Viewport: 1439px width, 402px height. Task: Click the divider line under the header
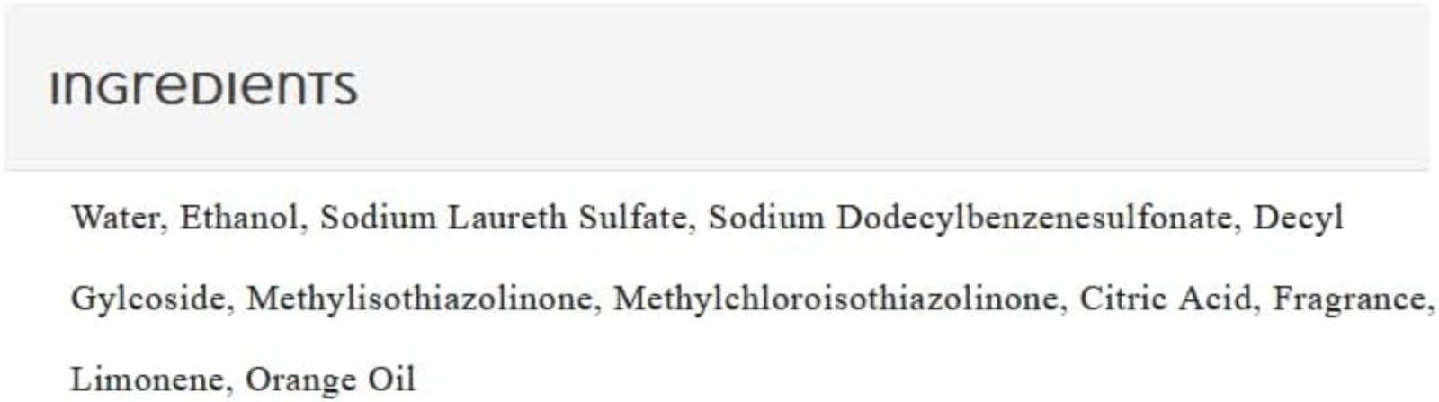717,169
